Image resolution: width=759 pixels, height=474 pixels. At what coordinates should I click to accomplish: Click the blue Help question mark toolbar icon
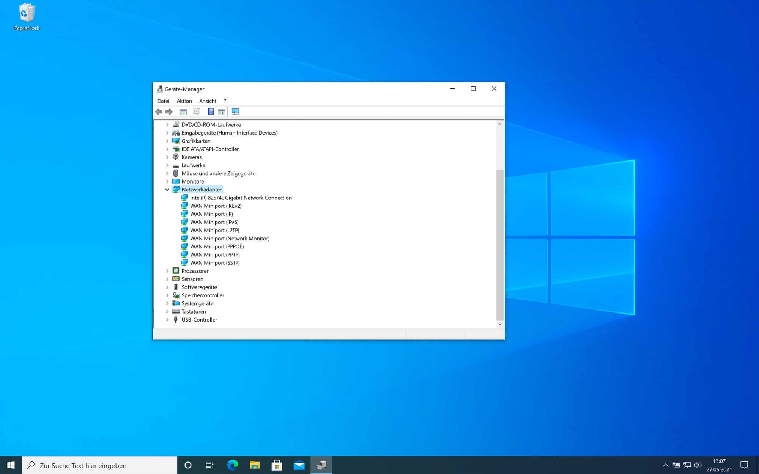(x=211, y=112)
